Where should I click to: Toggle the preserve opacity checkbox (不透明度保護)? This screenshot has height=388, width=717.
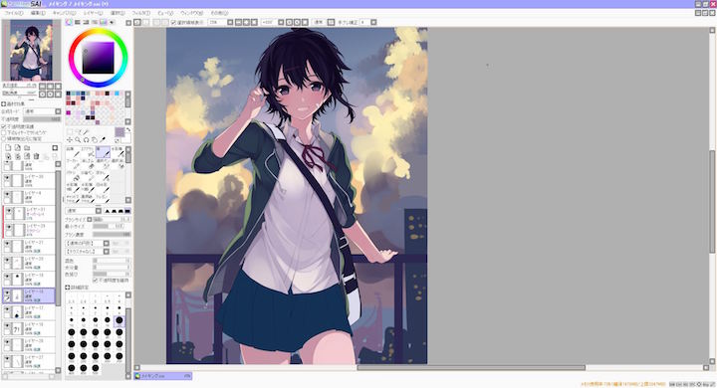pyautogui.click(x=4, y=126)
